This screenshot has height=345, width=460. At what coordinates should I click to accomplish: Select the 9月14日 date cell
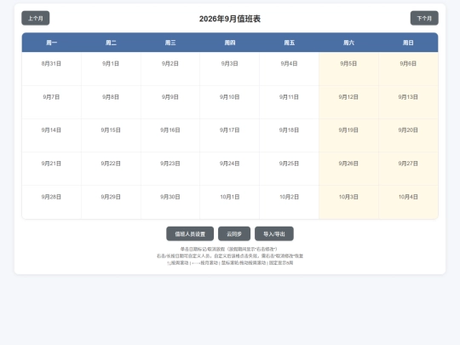coord(52,135)
